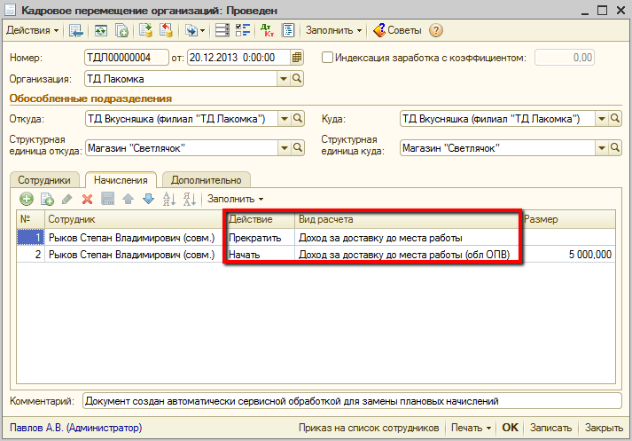Open the Куда division dropdown
632x441 pixels.
[600, 119]
